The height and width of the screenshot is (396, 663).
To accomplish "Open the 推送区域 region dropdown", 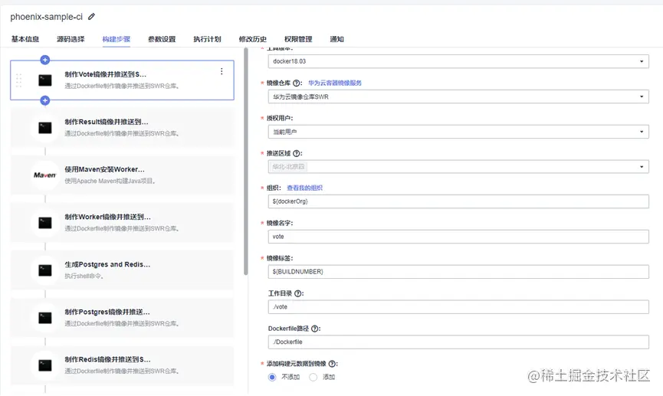I will tap(458, 166).
